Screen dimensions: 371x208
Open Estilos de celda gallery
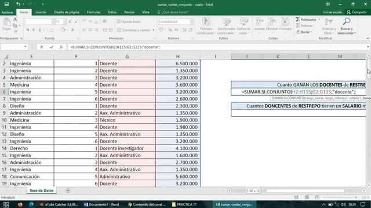pos(243,26)
